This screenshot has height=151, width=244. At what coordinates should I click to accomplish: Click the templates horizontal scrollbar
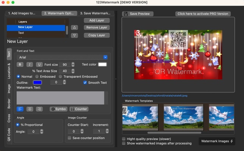point(174,133)
